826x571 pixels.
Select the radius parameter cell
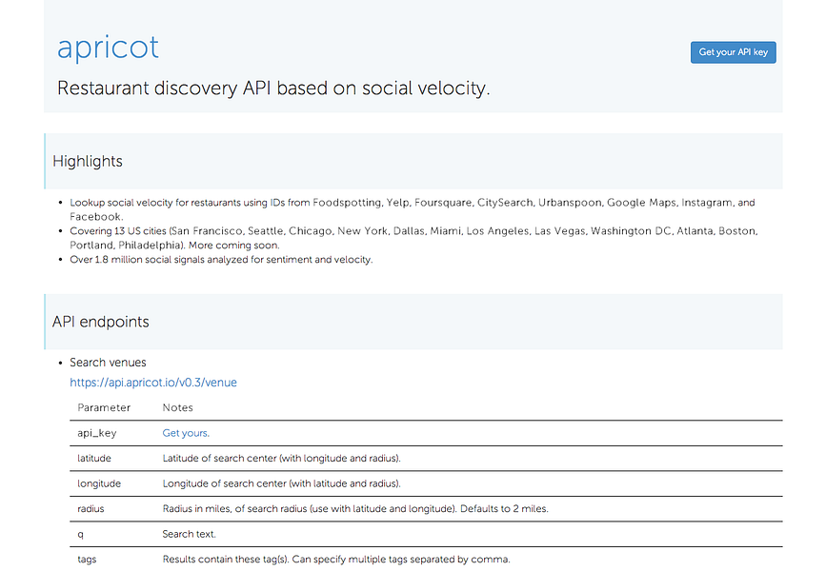[x=91, y=508]
